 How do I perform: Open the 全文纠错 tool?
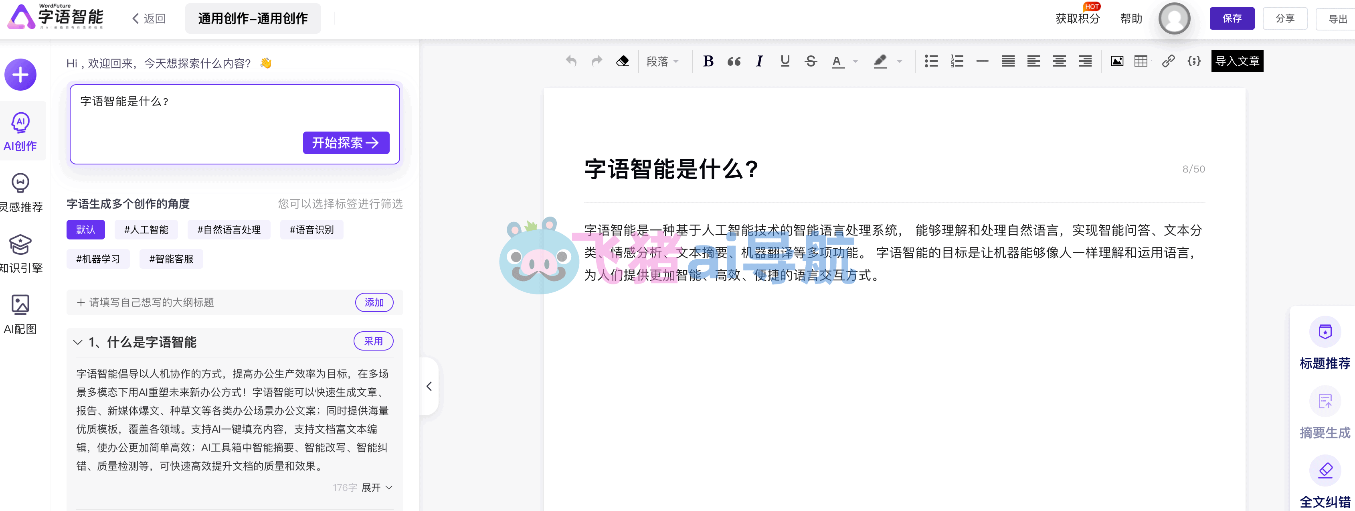pos(1325,482)
